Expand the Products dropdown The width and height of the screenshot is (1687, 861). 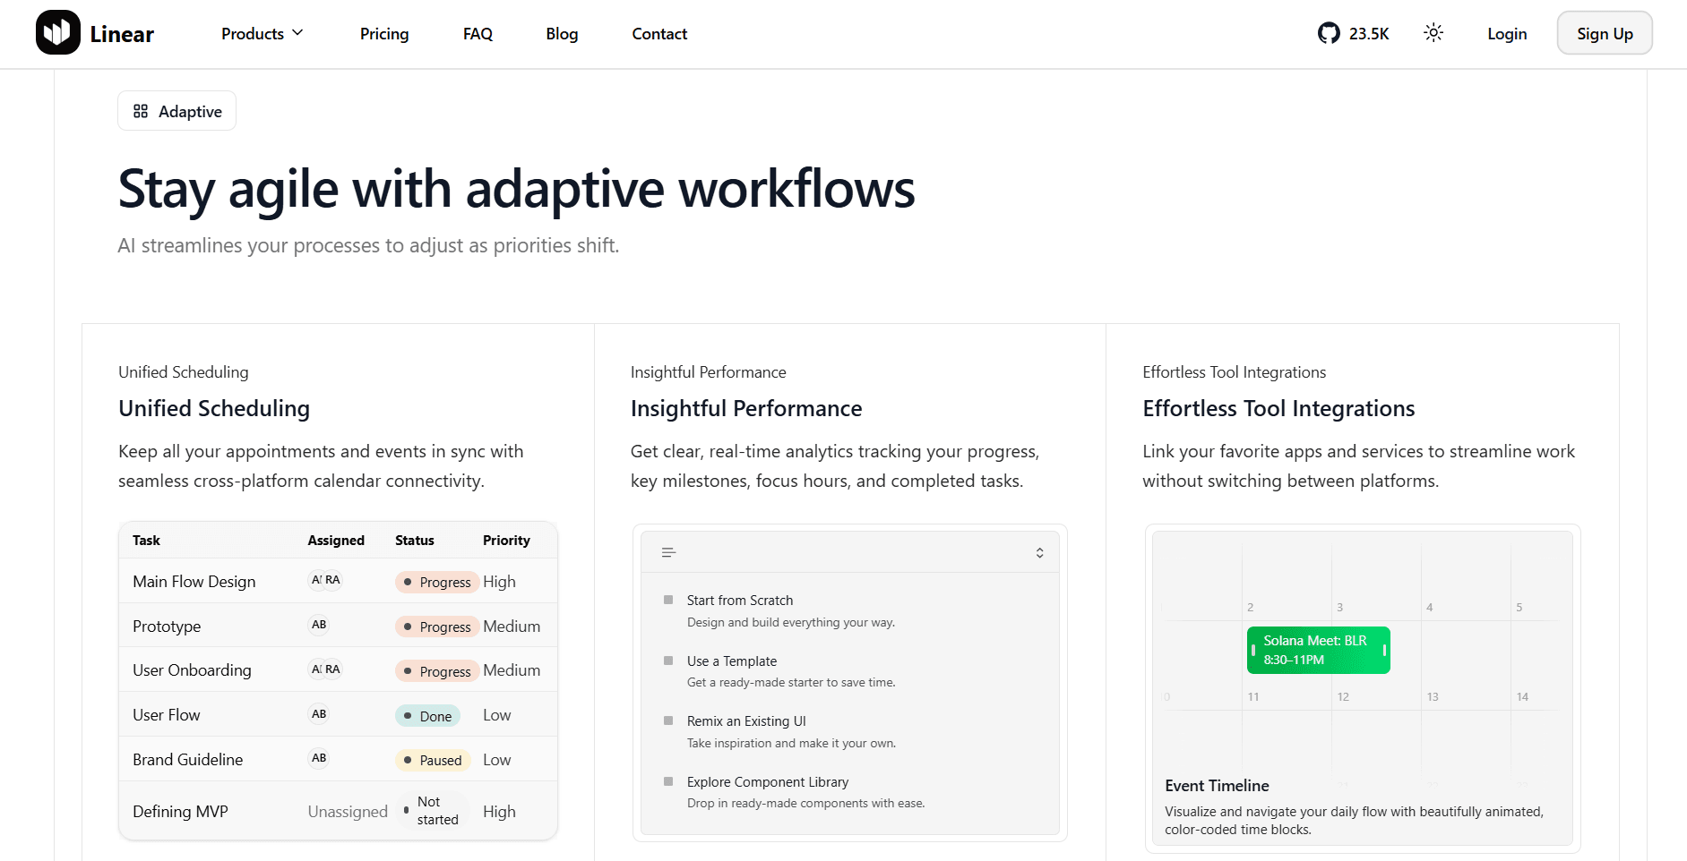pos(262,33)
